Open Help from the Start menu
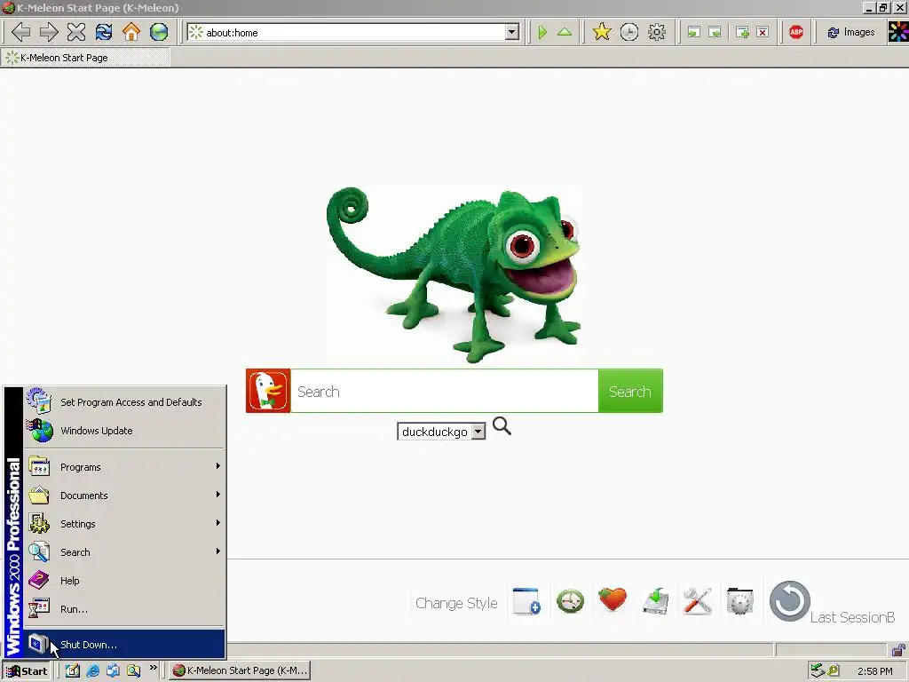The image size is (909, 682). pyautogui.click(x=123, y=581)
